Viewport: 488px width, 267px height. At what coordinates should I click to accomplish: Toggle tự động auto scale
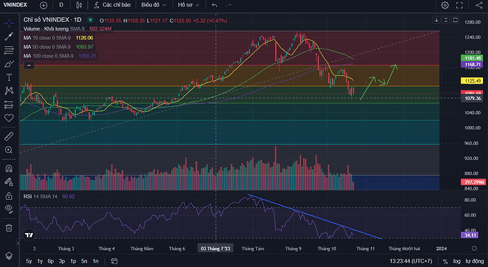pos(475,261)
